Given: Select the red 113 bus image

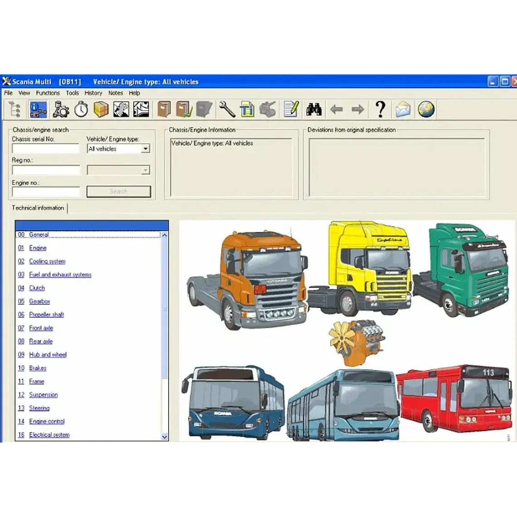Looking at the screenshot, I should 454,398.
